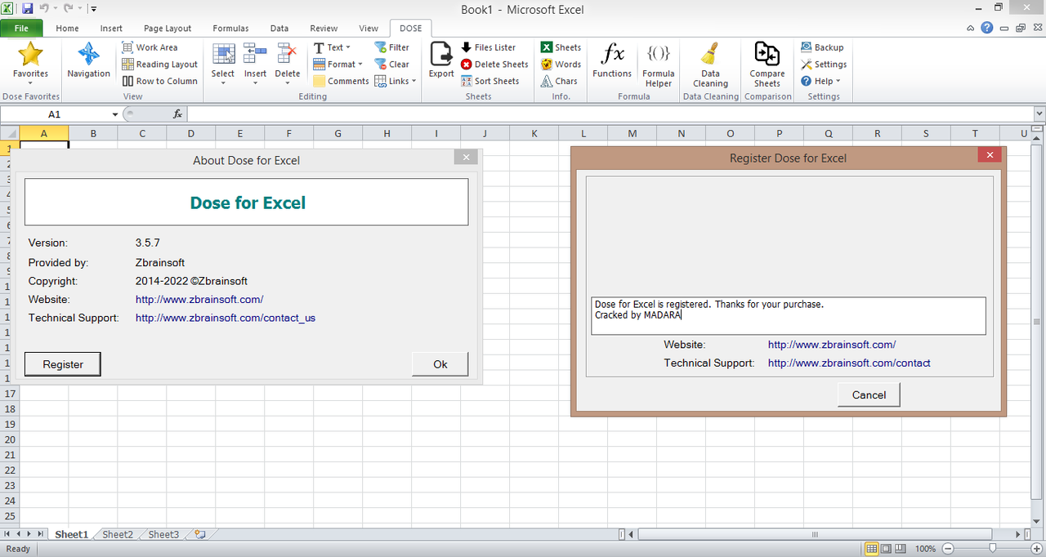Open the Compare Sheets tool
This screenshot has width=1046, height=557.
pos(767,65)
